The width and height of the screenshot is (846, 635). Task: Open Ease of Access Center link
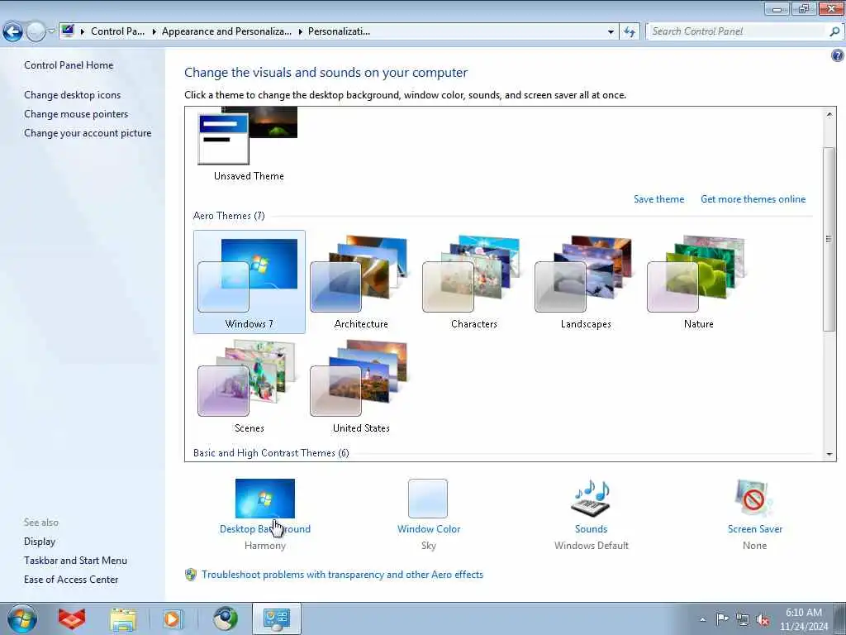71,580
